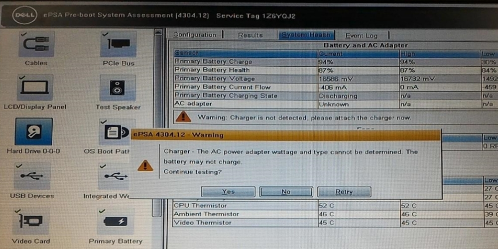Image resolution: width=498 pixels, height=249 pixels.
Task: Click No in the warning dialog
Action: coord(286,192)
